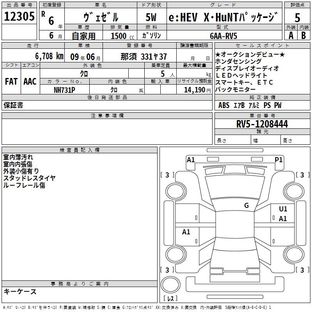The height and width of the screenshot is (312, 312).
Task: Click 純正装備 header
Action: (262, 97)
